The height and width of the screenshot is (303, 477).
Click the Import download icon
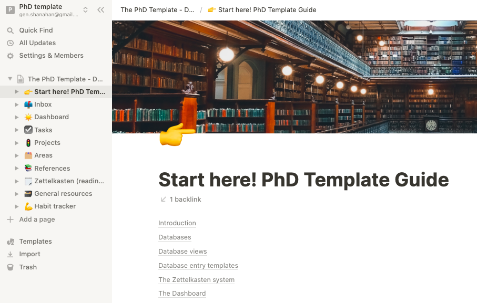coord(10,254)
